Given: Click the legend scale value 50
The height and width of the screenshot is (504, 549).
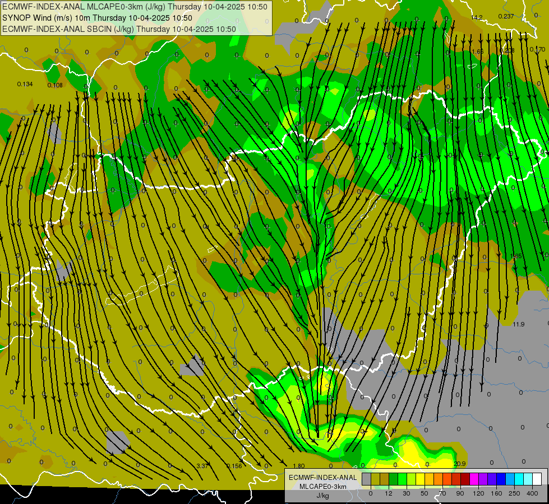Looking at the screenshot, I should point(425,493).
